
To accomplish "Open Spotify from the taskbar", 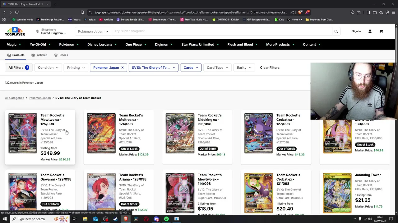I will pos(166,219).
